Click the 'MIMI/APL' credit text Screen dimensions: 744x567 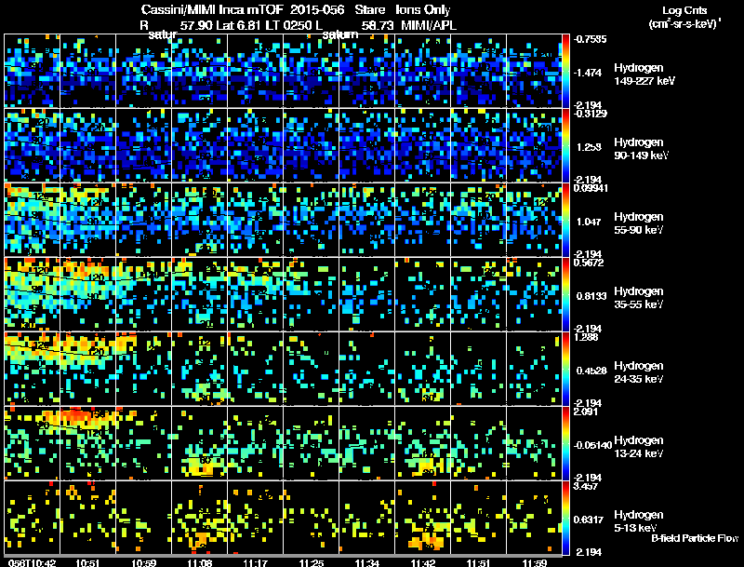click(x=429, y=25)
